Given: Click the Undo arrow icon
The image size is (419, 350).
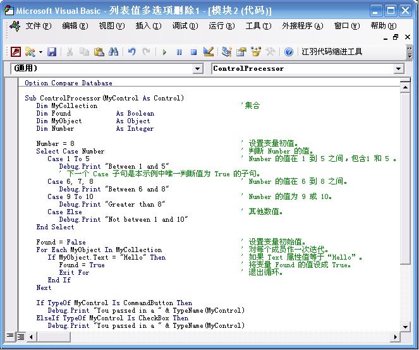Looking at the screenshot, I should pyautogui.click(x=131, y=52).
